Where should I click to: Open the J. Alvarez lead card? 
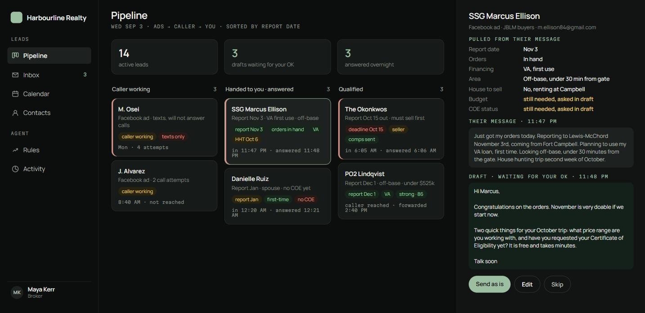tap(165, 186)
